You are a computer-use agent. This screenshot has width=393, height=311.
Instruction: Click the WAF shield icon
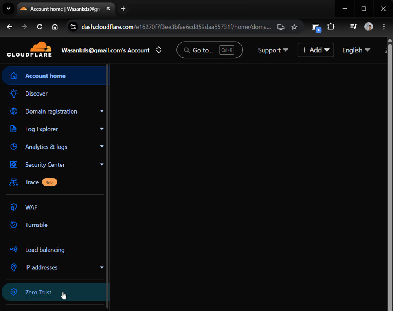coord(14,207)
